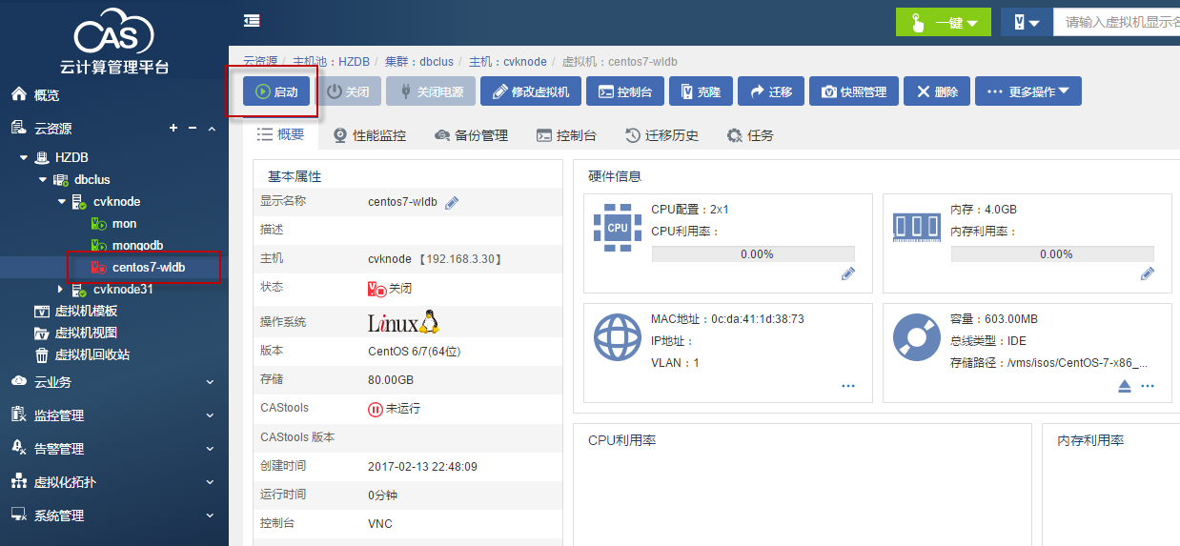Migrate the VM with 迁移
1180x546 pixels.
click(771, 91)
